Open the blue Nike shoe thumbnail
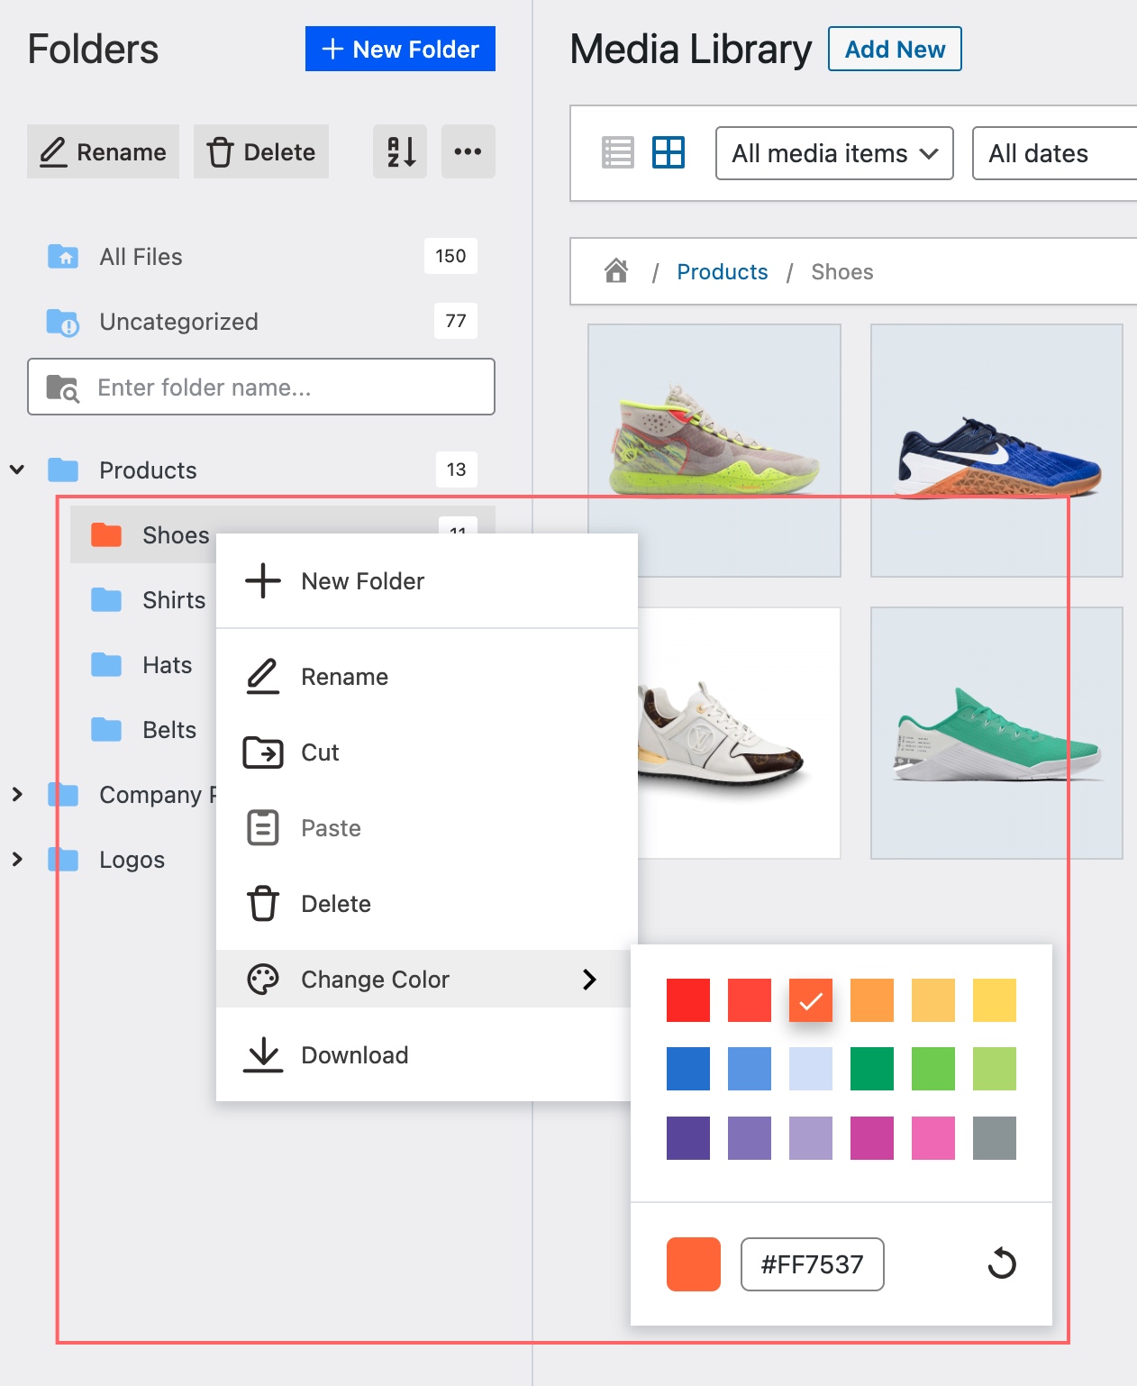The height and width of the screenshot is (1386, 1137). click(996, 451)
